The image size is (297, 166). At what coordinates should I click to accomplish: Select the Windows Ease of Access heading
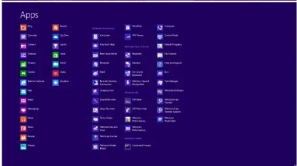[x=137, y=46]
